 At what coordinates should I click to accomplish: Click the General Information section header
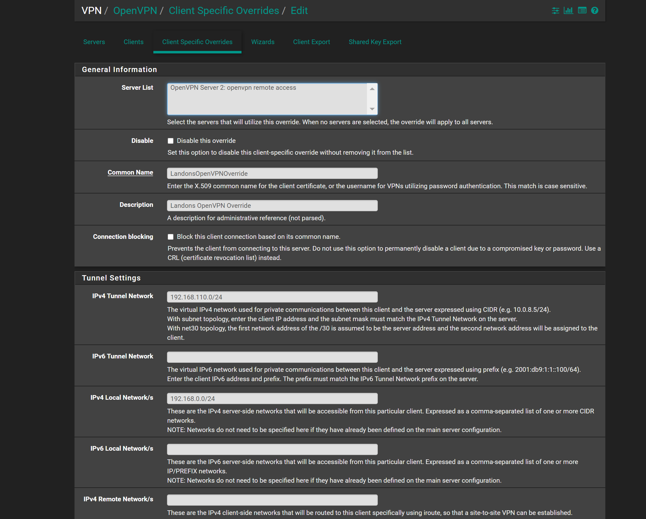coord(340,70)
